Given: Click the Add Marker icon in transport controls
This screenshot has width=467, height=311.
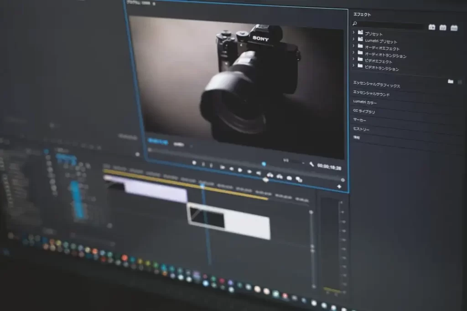Looking at the screenshot, I should coord(194,163).
